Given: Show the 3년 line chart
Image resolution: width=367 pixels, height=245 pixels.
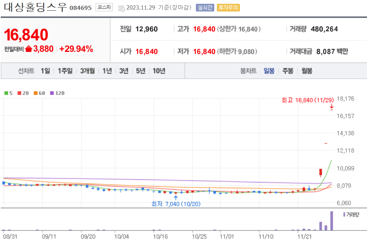Looking at the screenshot, I should pos(124,71).
